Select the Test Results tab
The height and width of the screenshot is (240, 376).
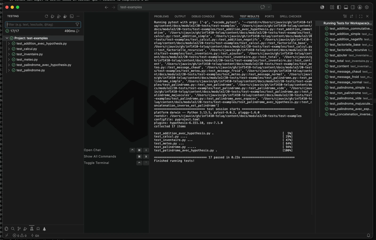click(x=249, y=17)
